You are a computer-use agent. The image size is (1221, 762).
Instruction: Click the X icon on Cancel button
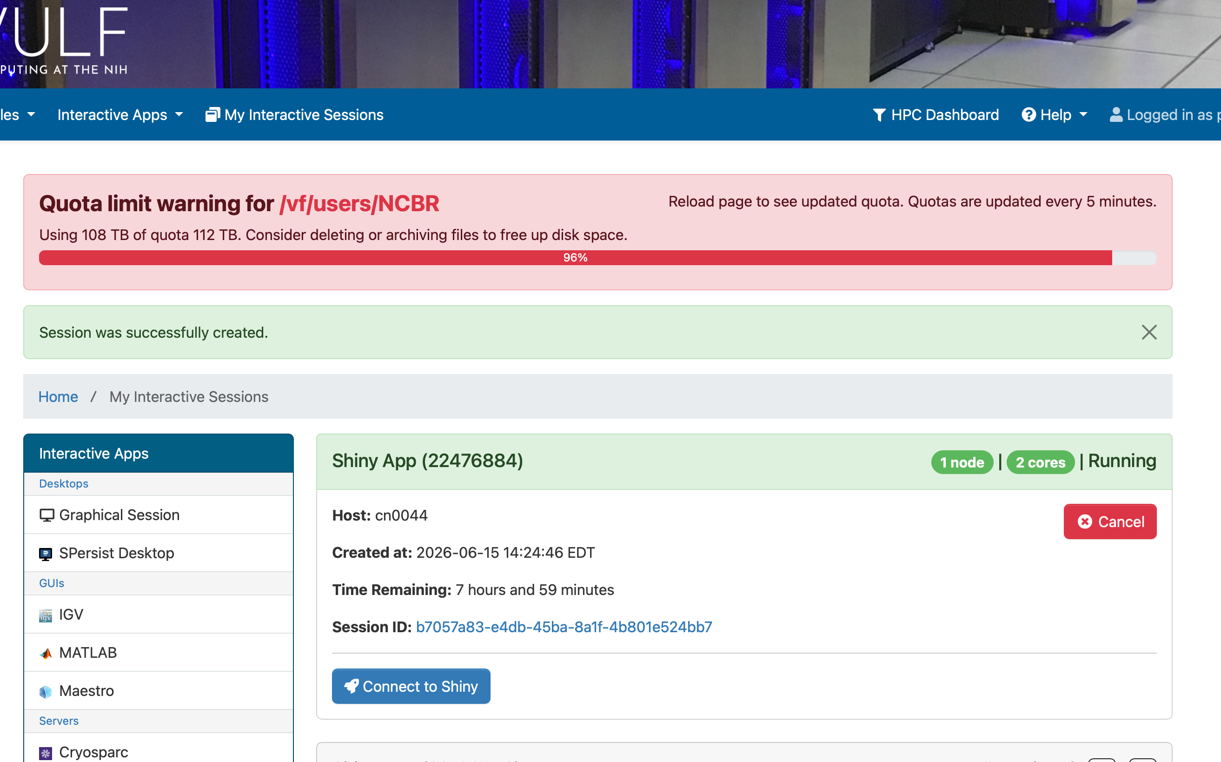click(1085, 521)
